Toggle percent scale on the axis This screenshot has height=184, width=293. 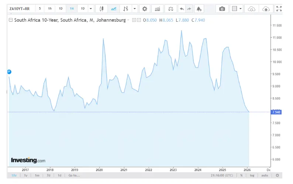click(241, 176)
